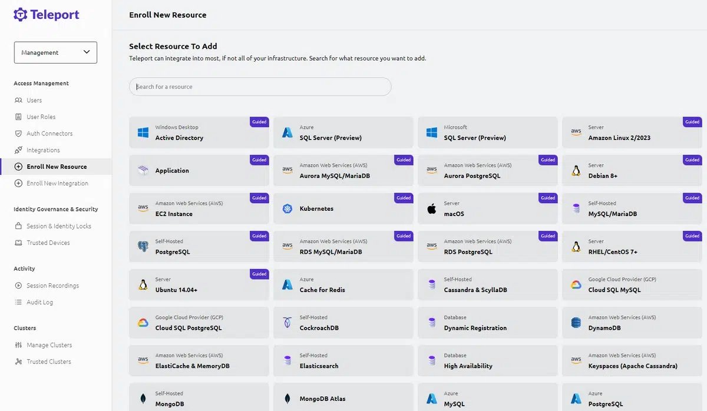Image resolution: width=707 pixels, height=411 pixels.
Task: Click the CockroachDB icon
Action: 287,323
